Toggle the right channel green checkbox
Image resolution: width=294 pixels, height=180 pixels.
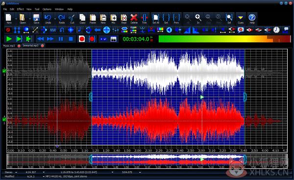pos(4,119)
